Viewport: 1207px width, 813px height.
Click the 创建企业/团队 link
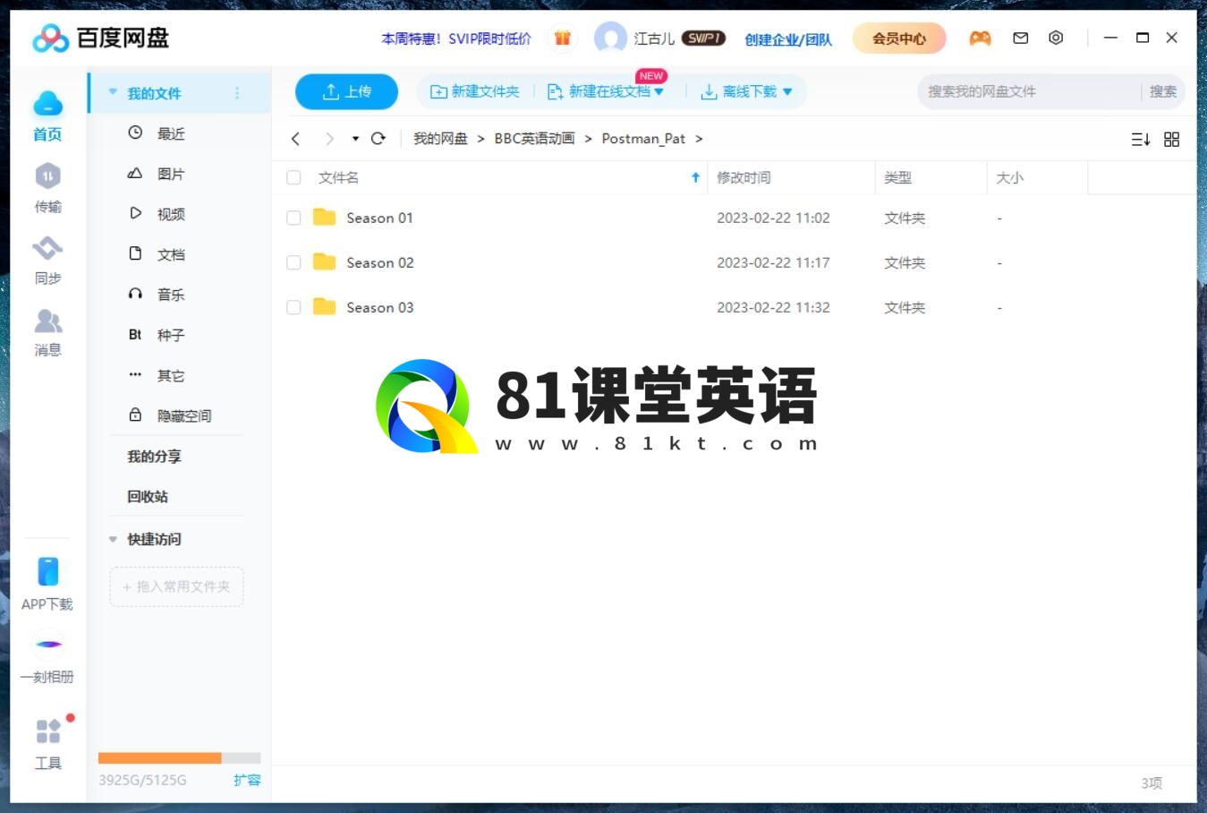pyautogui.click(x=788, y=39)
